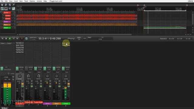This screenshot has height=109, width=194.
Task: Click the toolbar icon left of the wrench
Action: click(x=10, y=5)
